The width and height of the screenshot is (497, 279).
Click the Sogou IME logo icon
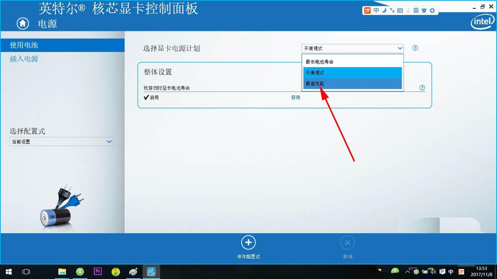click(x=367, y=10)
